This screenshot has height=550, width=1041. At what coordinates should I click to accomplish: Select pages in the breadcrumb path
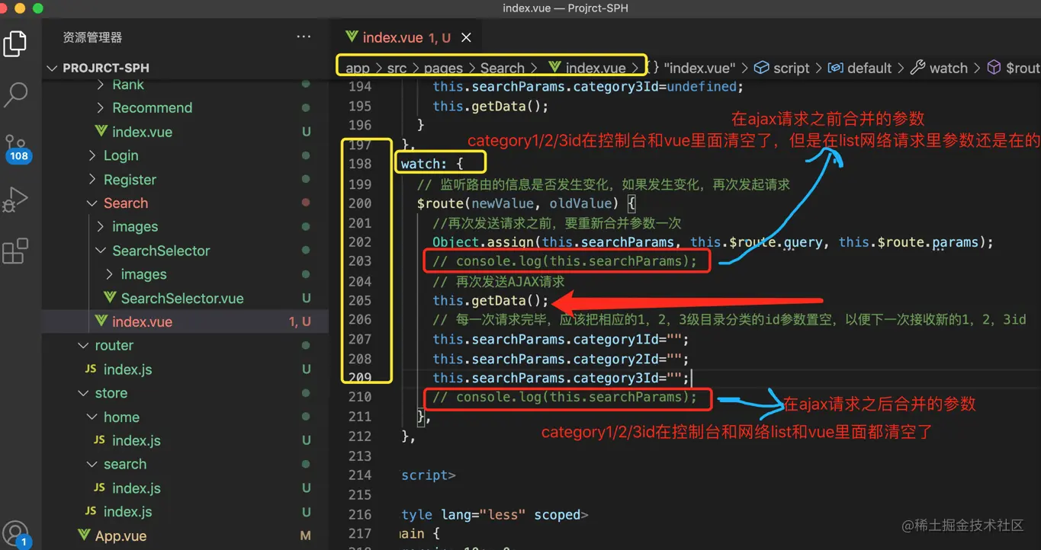coord(443,68)
